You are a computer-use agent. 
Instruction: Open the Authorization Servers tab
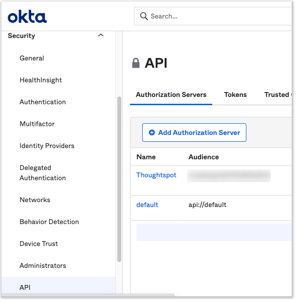tap(171, 94)
